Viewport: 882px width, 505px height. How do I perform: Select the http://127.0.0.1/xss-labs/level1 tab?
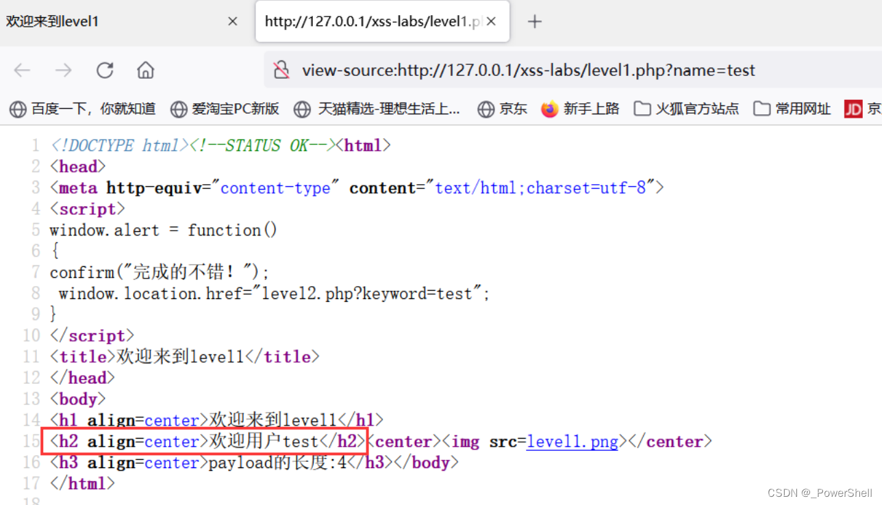(382, 22)
